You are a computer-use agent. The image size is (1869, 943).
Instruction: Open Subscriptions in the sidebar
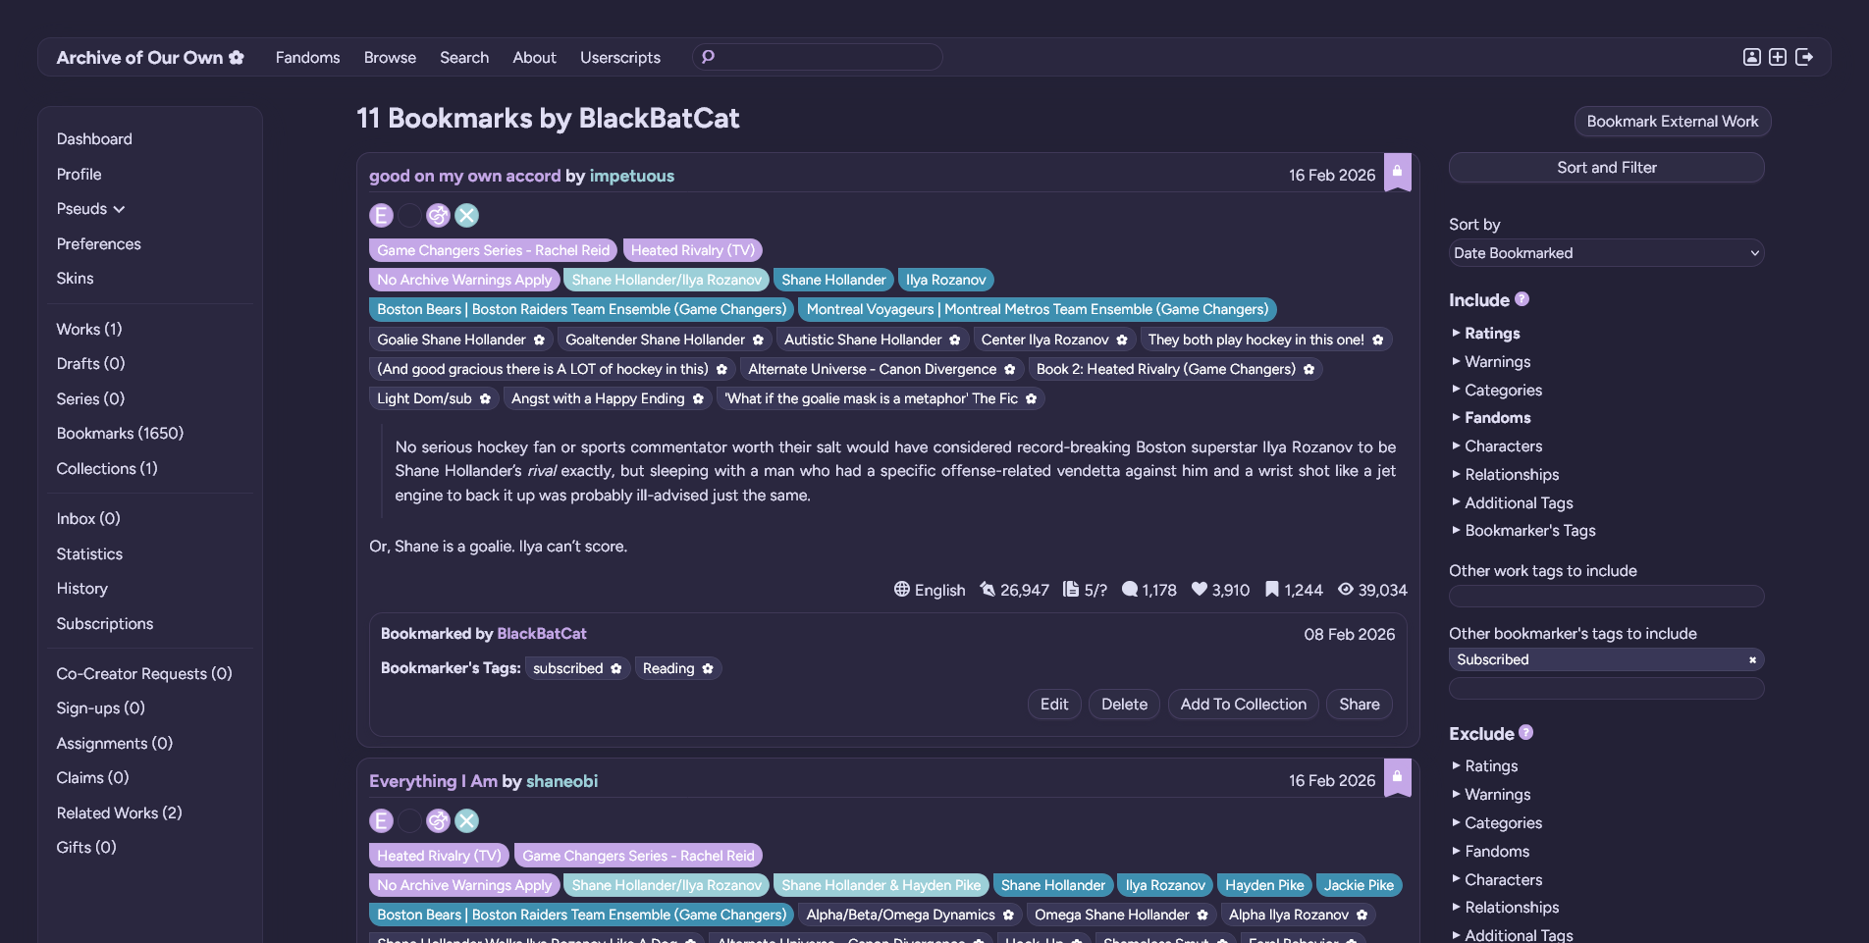click(x=105, y=624)
